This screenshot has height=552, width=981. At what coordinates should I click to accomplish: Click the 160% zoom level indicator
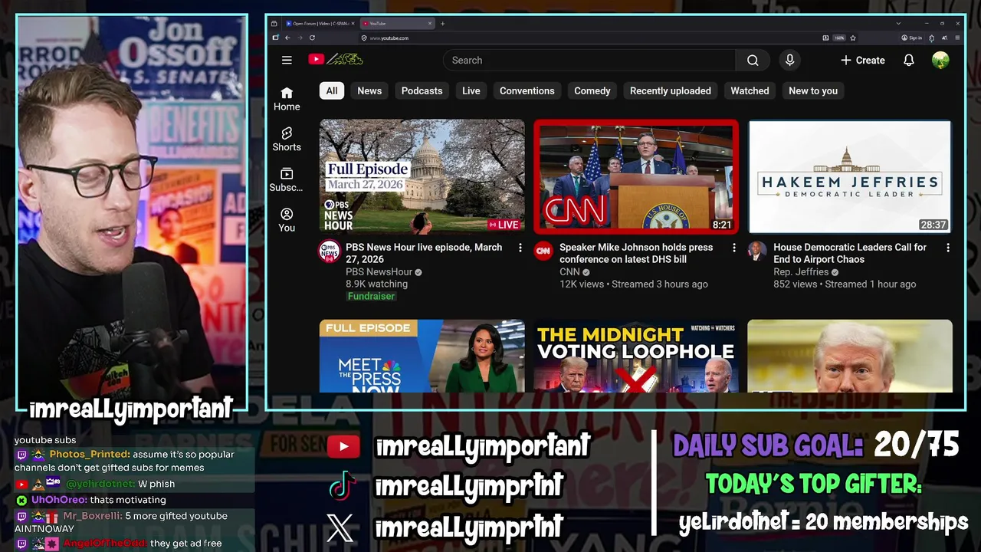coord(838,38)
